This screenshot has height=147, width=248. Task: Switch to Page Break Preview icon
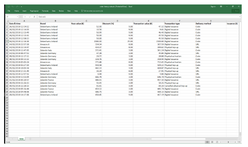click(x=217, y=142)
